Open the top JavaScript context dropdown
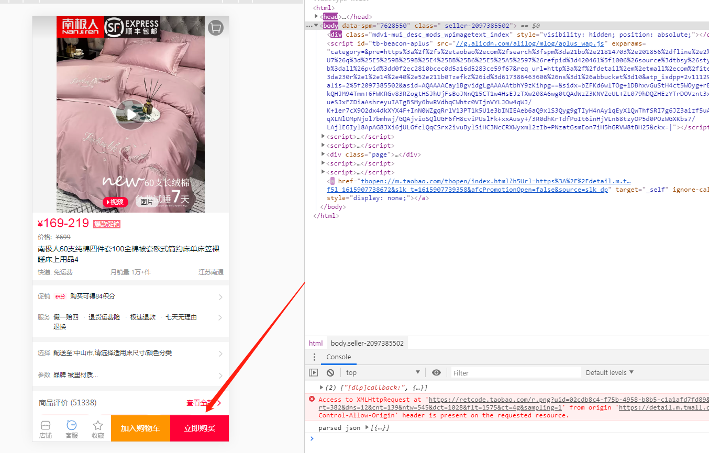The width and height of the screenshot is (709, 453). point(383,372)
